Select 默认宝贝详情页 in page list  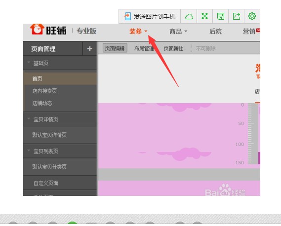coord(60,135)
